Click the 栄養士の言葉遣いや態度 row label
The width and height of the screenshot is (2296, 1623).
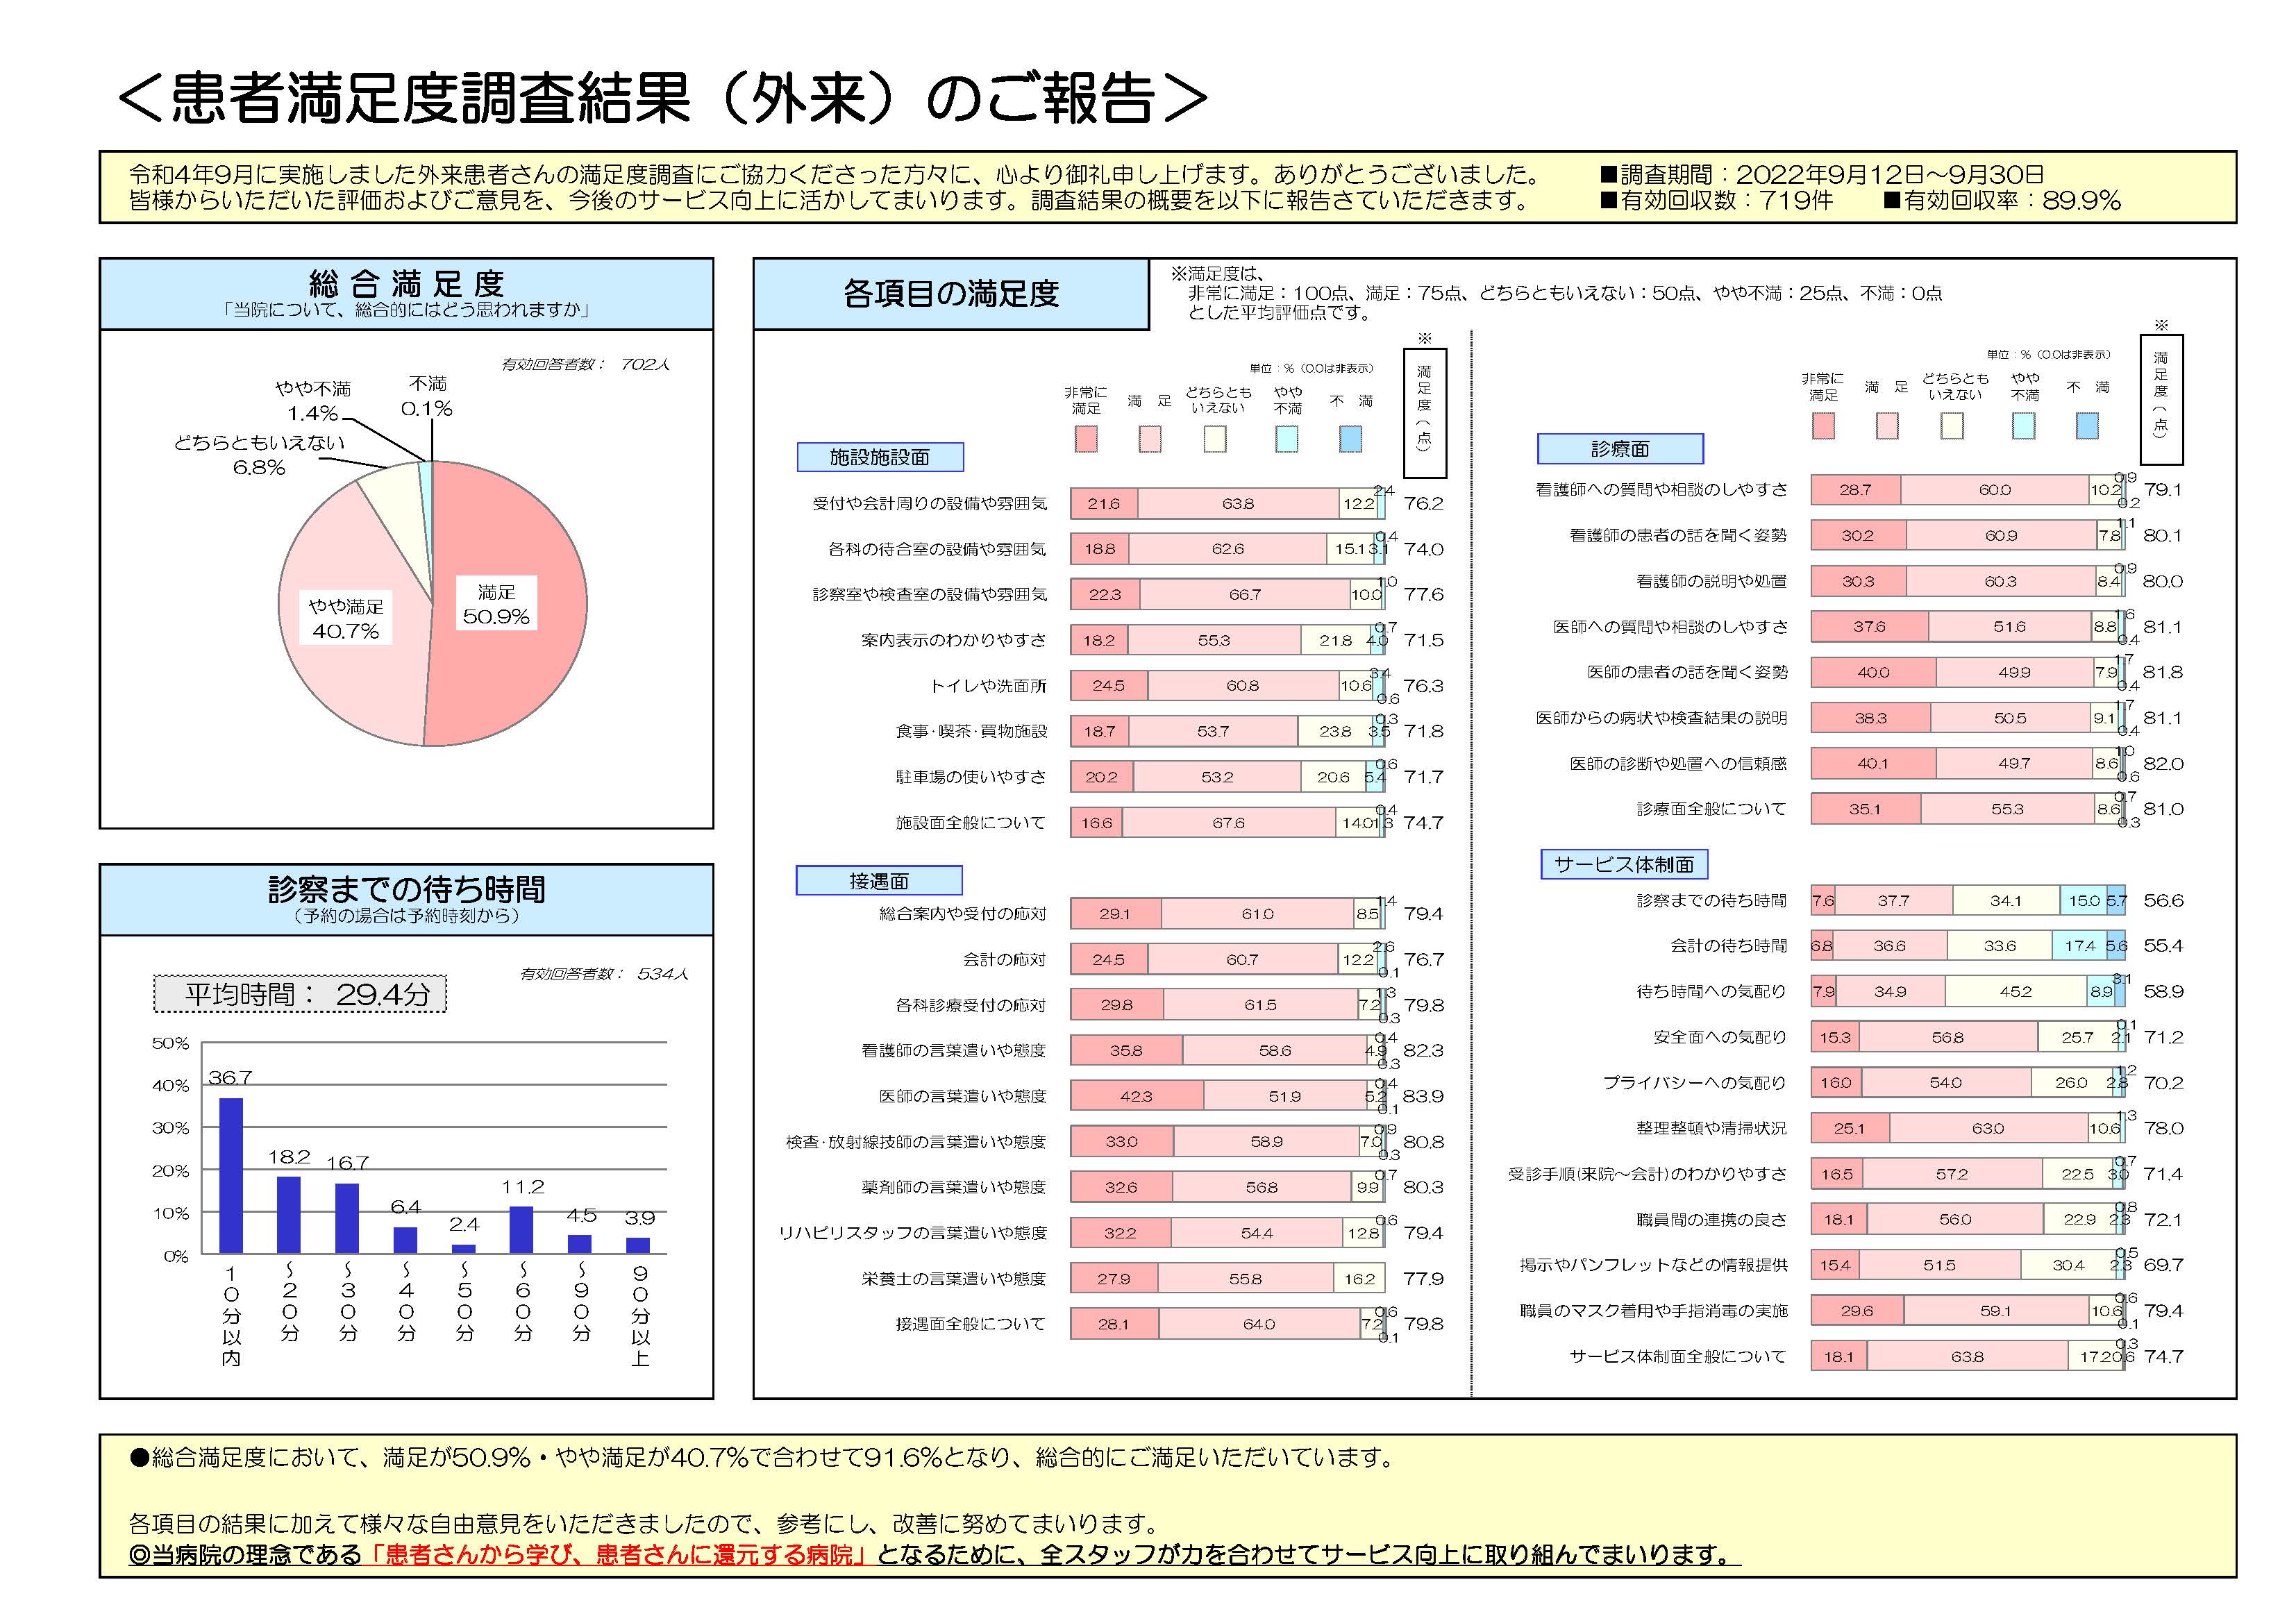(954, 1278)
